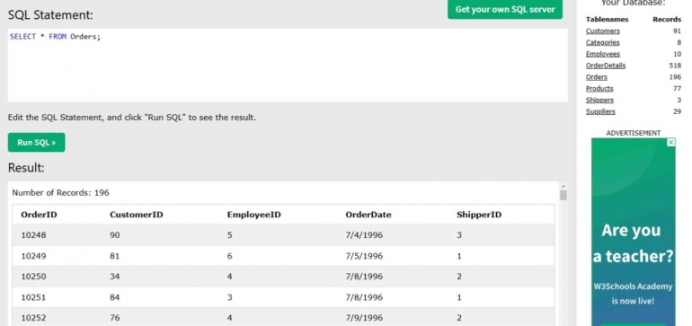Select OrderID cell 10251

click(x=33, y=297)
